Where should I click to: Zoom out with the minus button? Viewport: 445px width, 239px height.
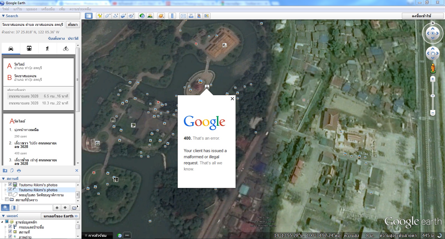click(x=433, y=113)
